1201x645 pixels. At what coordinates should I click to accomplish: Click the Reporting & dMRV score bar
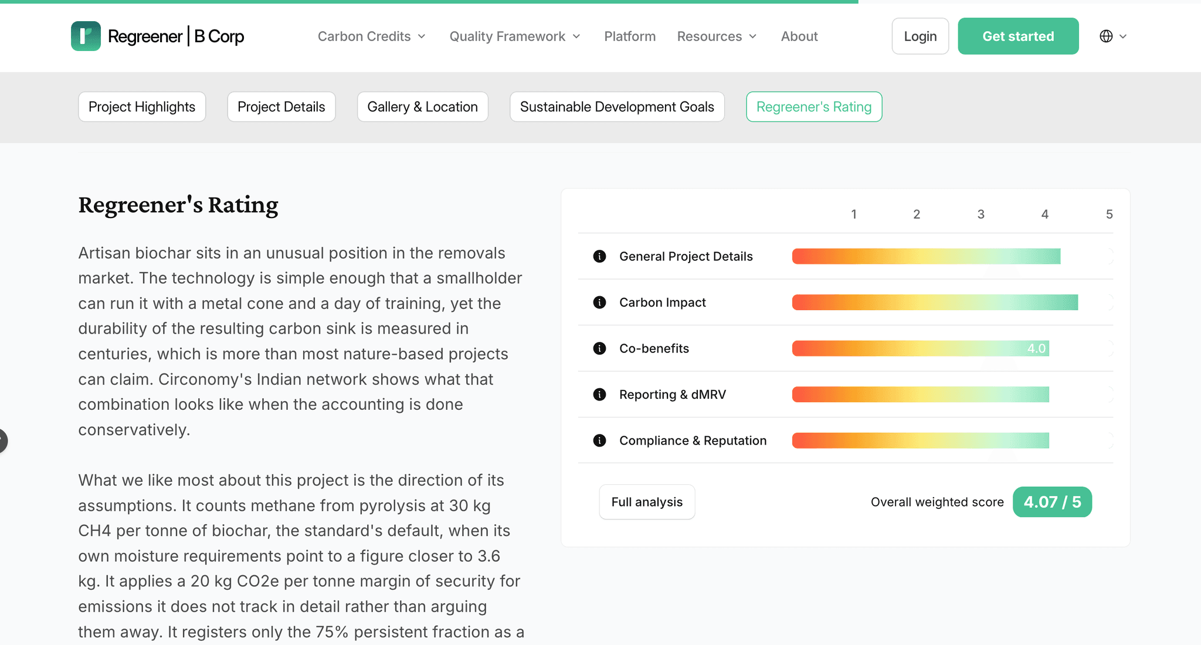(921, 395)
